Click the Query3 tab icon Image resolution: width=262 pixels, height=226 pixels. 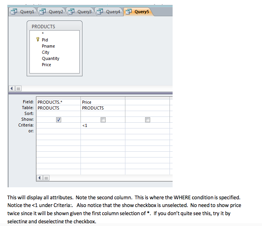pyautogui.click(x=71, y=12)
